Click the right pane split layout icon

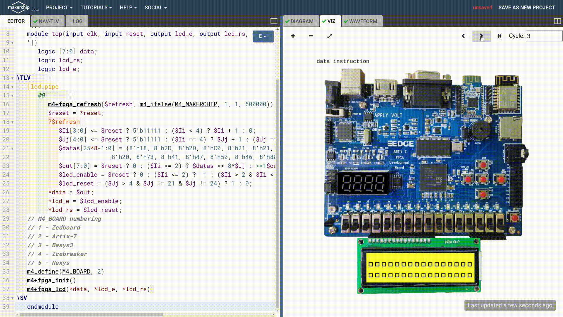click(557, 21)
